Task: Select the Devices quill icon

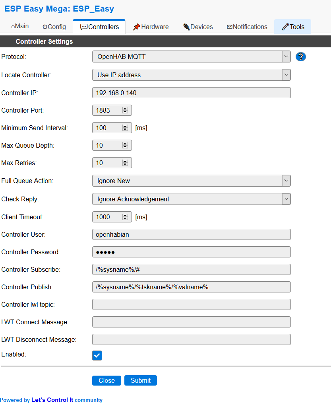Action: (x=186, y=27)
